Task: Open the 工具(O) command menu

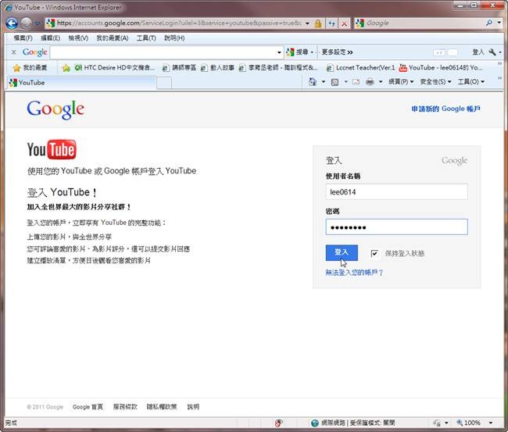Action: click(x=471, y=82)
